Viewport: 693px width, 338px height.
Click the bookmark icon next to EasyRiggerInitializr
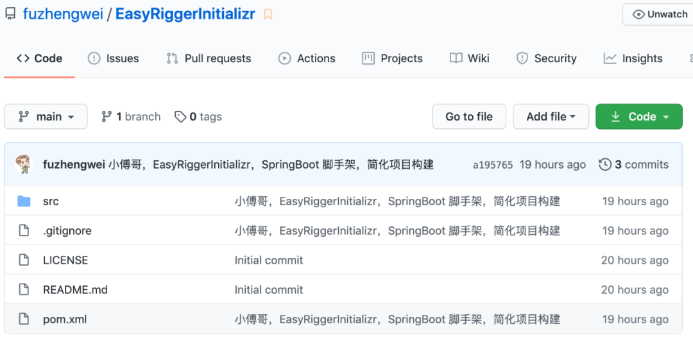[x=268, y=14]
